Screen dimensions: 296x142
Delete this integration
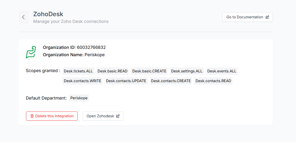pyautogui.click(x=52, y=116)
